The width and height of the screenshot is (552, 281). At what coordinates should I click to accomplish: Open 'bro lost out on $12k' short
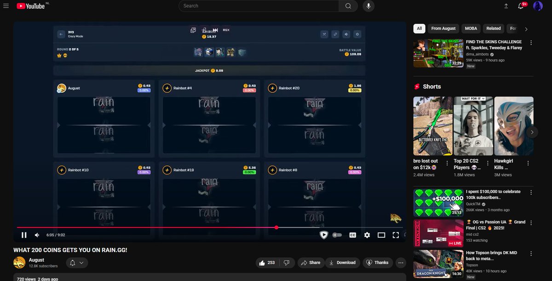(433, 126)
